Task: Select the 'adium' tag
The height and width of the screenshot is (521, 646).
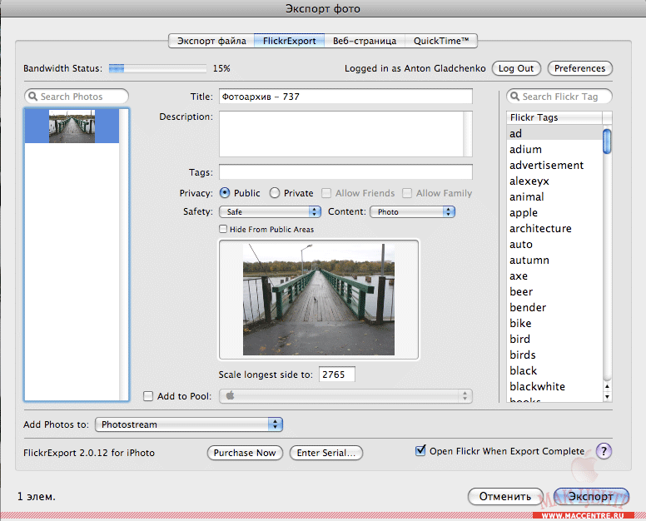Action: tap(554, 149)
